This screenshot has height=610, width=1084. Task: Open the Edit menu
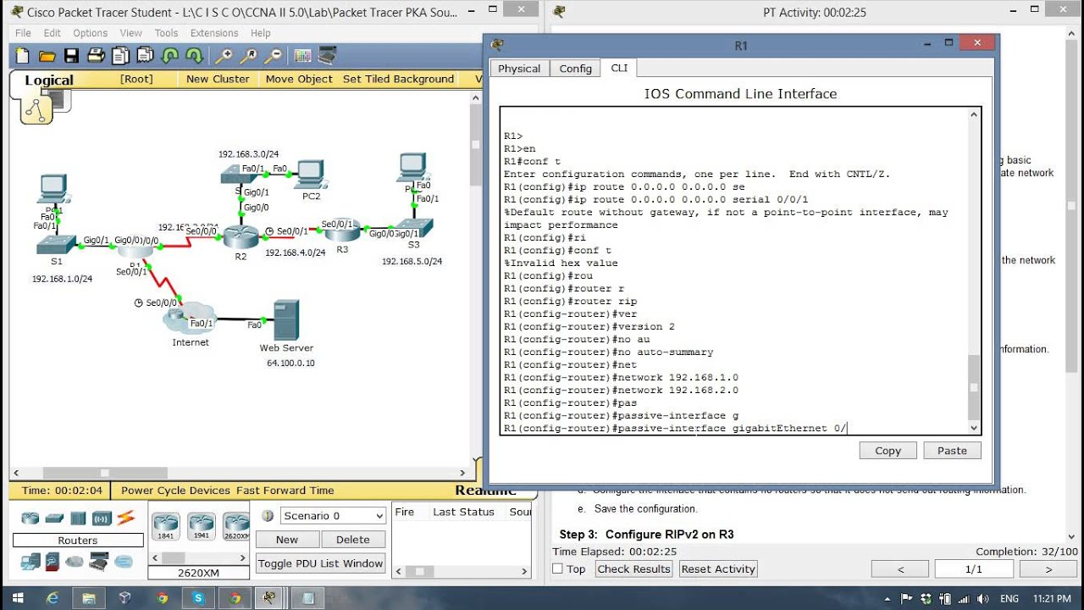coord(53,33)
